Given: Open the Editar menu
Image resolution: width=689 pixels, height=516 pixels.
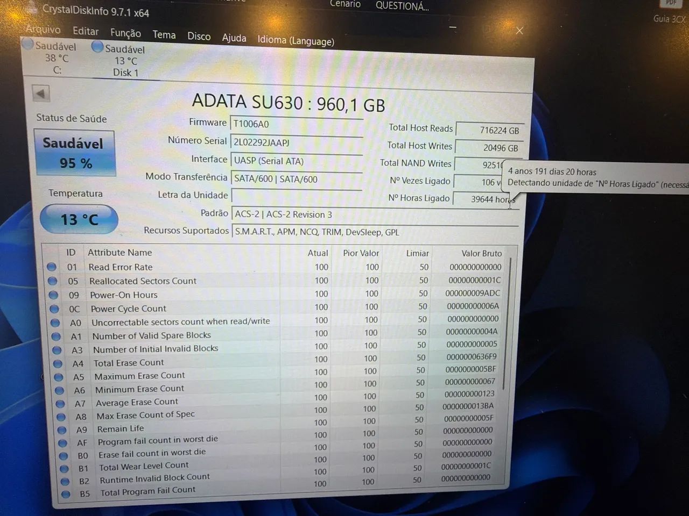Looking at the screenshot, I should (x=86, y=31).
